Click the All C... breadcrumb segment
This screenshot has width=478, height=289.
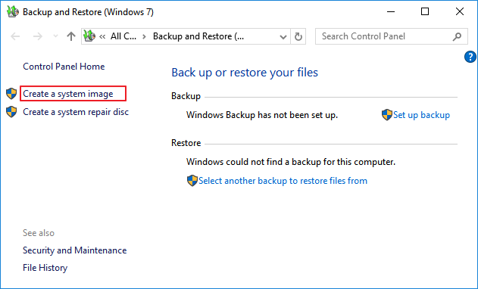click(123, 36)
